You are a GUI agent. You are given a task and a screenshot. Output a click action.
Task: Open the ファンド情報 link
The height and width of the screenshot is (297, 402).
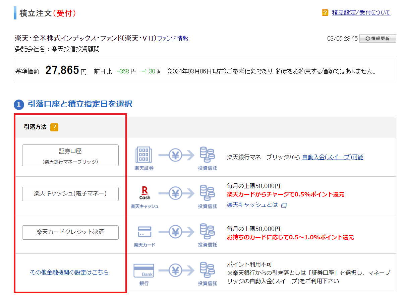tap(173, 38)
